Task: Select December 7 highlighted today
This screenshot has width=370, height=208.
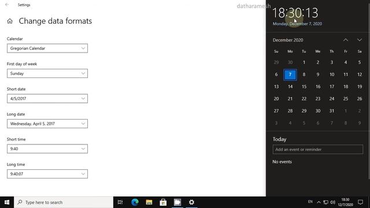Action: click(290, 75)
